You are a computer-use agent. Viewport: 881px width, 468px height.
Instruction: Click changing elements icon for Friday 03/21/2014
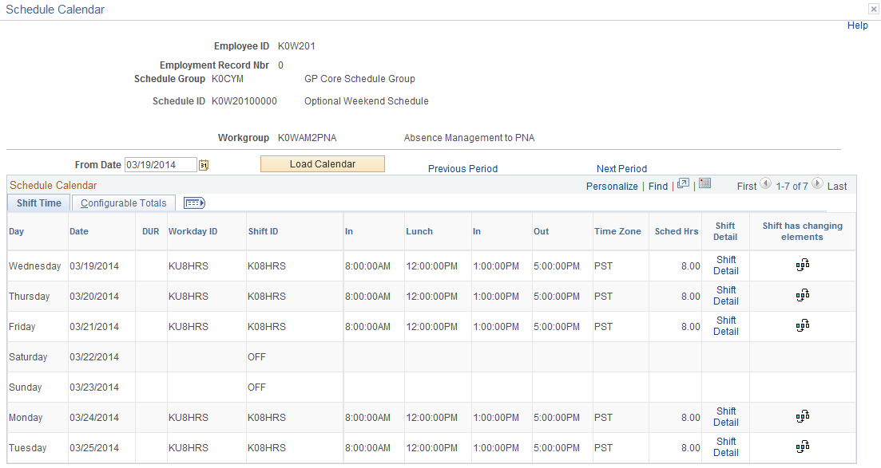point(803,325)
